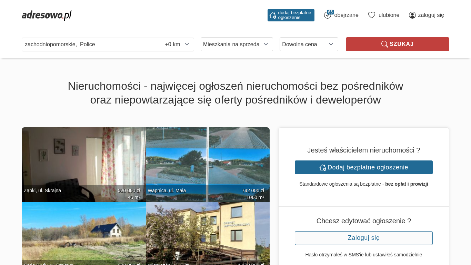Open the listing photo of house in field
This screenshot has width=471, height=265.
[83, 231]
